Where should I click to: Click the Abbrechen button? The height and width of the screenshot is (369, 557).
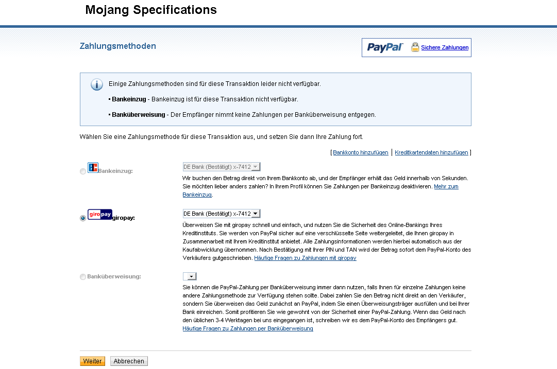click(129, 361)
